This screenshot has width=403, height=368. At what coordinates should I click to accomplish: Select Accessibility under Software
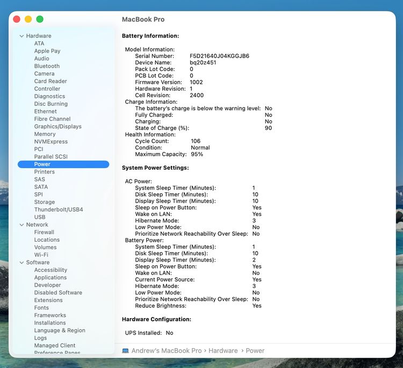51,270
